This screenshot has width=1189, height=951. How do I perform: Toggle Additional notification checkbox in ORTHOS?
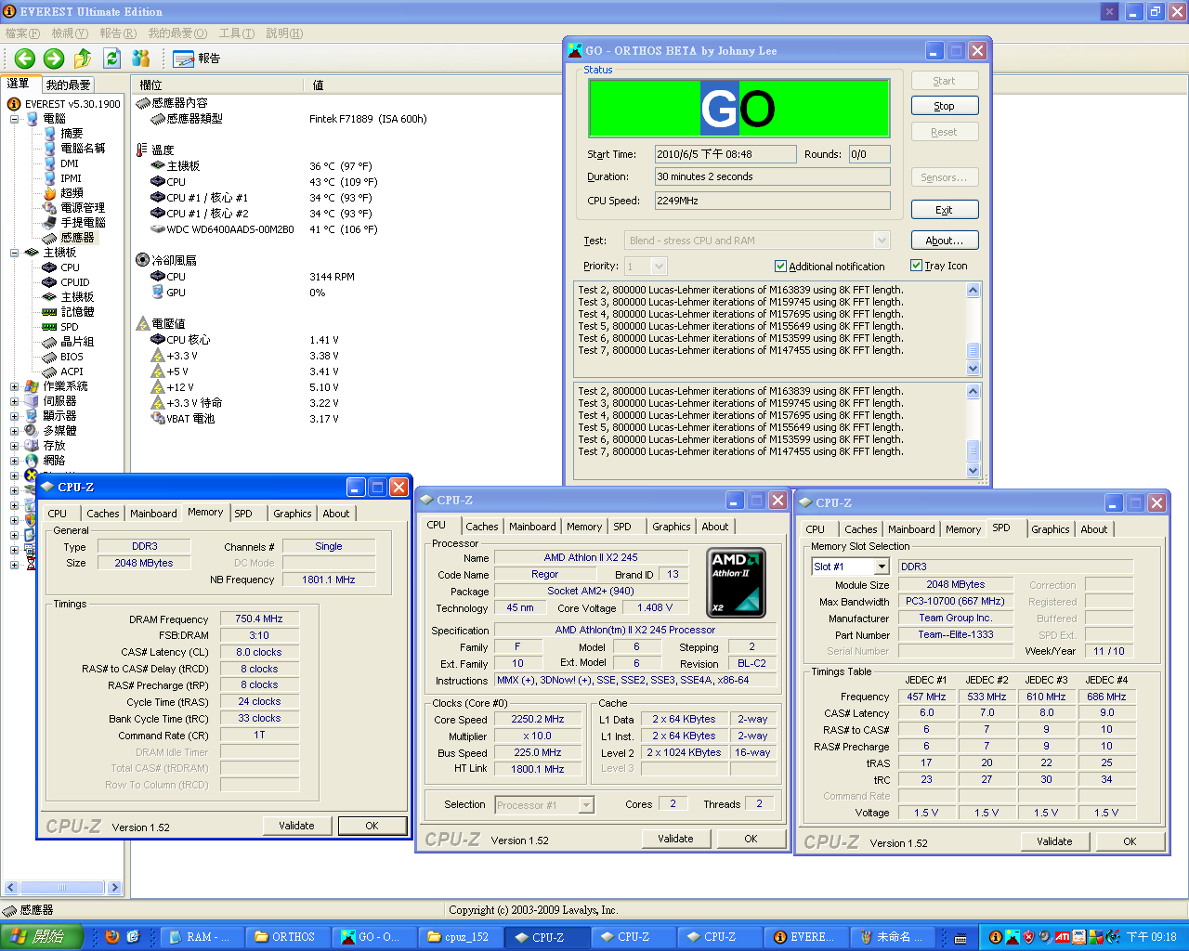pyautogui.click(x=780, y=267)
